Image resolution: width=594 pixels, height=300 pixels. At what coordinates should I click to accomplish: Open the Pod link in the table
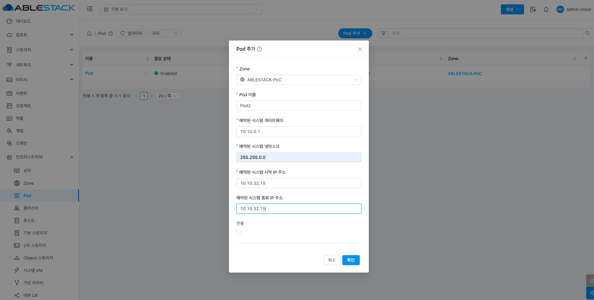89,73
